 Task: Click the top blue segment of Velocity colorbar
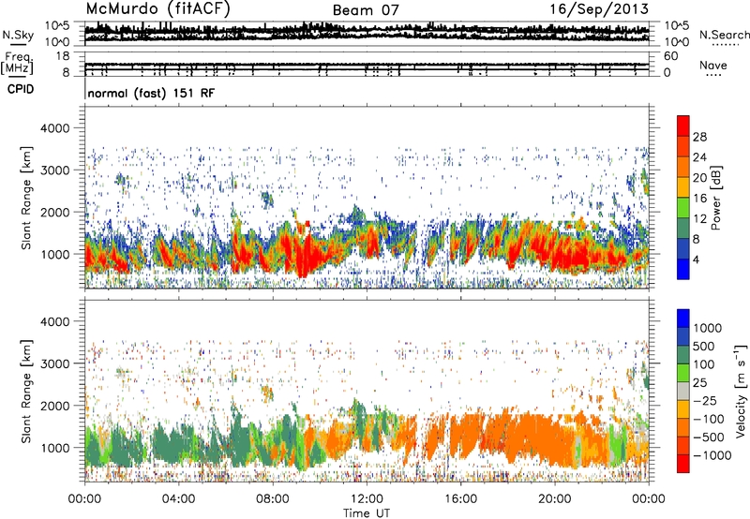[x=683, y=319]
